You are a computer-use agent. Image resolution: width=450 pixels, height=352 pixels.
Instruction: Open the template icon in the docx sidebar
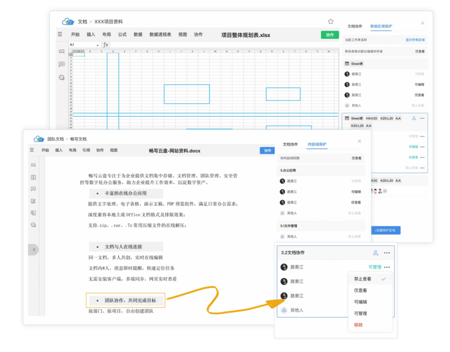coord(33,212)
